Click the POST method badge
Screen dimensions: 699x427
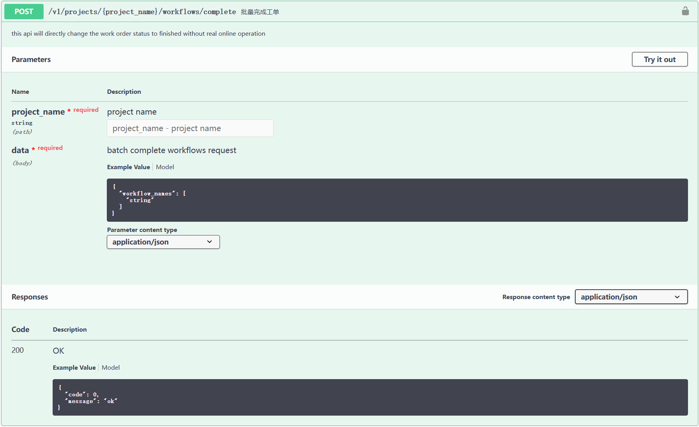24,11
